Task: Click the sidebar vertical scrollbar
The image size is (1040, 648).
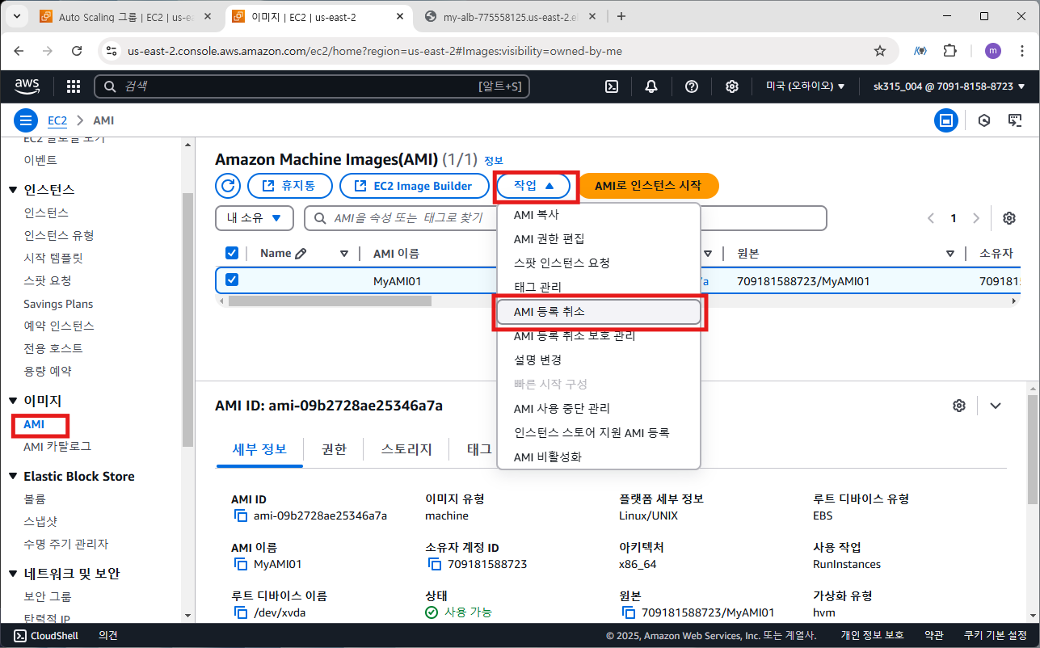Action: pyautogui.click(x=187, y=319)
